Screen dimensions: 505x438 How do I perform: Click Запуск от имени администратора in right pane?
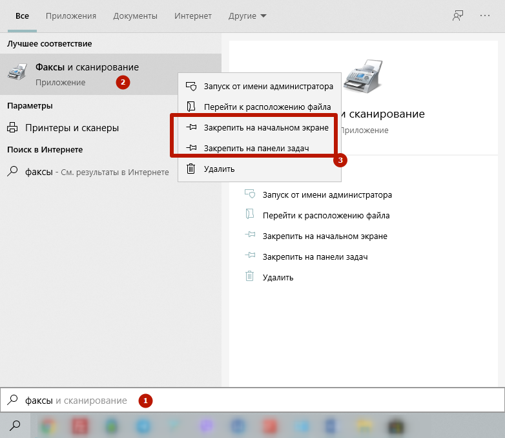click(x=327, y=194)
